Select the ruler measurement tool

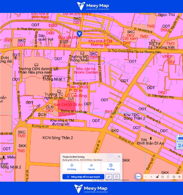click(162, 177)
